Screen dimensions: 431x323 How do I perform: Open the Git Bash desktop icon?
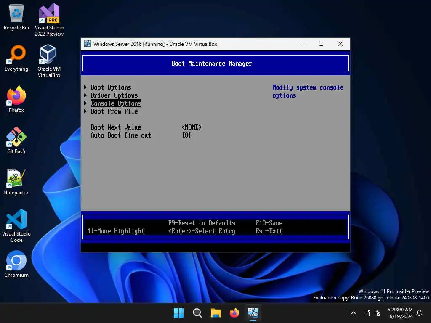[16, 140]
